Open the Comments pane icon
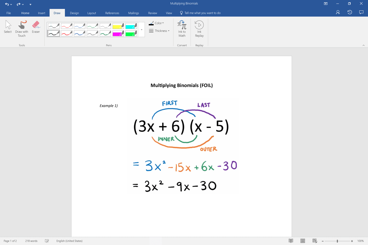 click(361, 12)
